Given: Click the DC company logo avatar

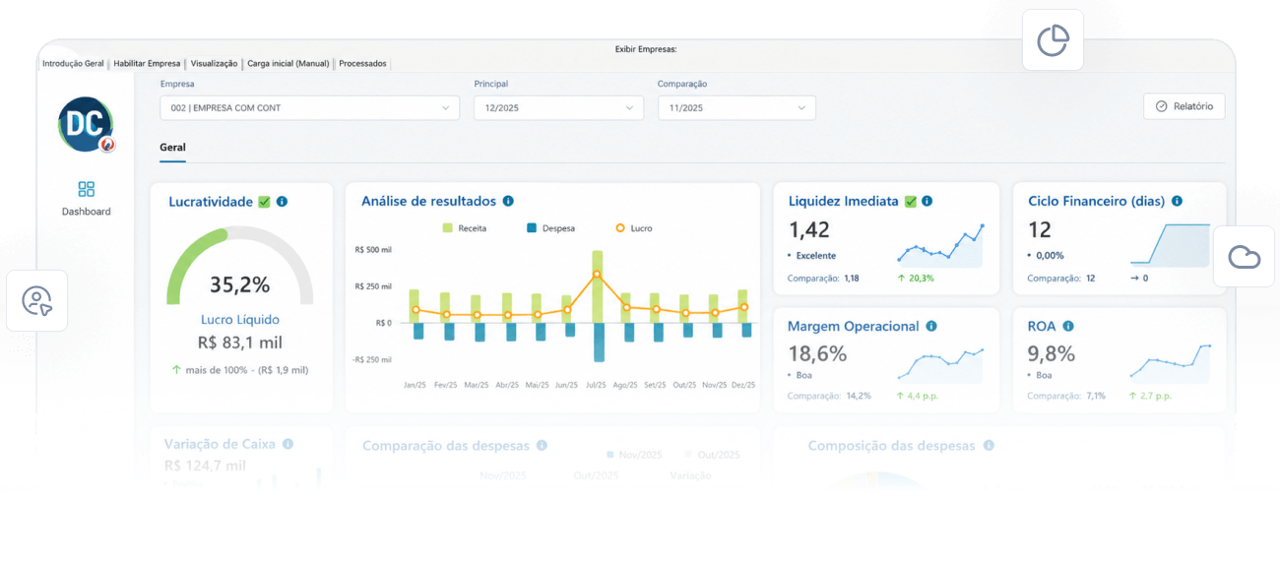Looking at the screenshot, I should click(x=86, y=124).
